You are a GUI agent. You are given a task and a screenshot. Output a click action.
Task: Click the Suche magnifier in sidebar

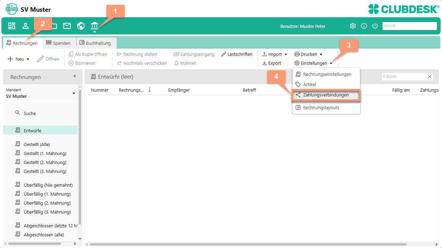18,113
